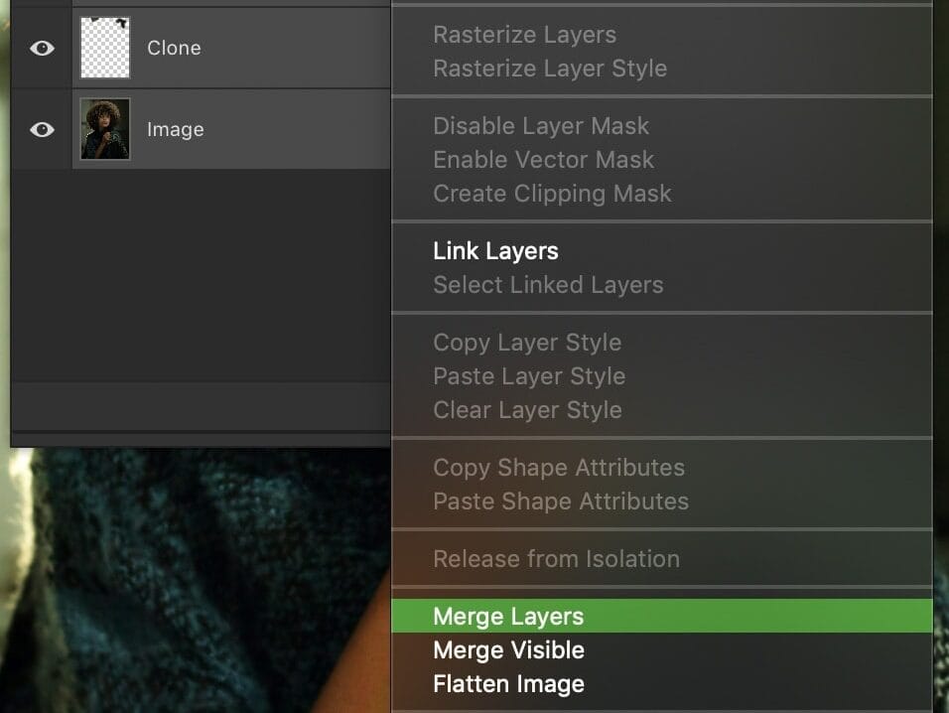
Task: Select Merge Visible in the menu
Action: 508,650
